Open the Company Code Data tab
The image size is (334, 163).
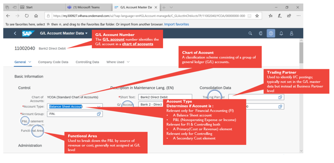point(53,62)
